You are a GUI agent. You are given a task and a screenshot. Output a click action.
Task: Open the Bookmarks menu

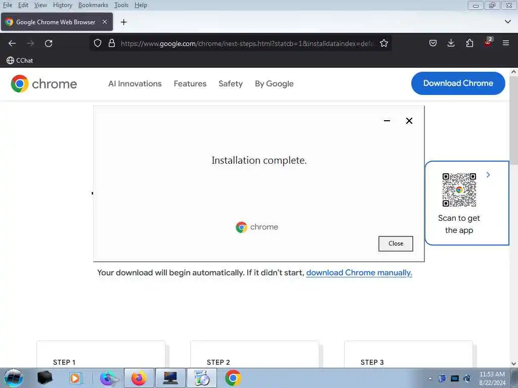coord(93,5)
